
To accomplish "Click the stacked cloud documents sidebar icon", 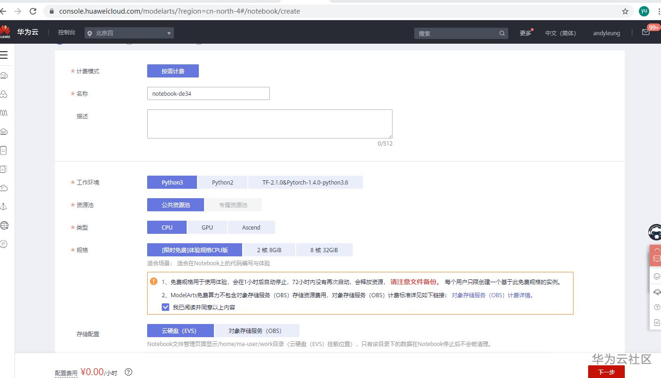I will tap(4, 169).
